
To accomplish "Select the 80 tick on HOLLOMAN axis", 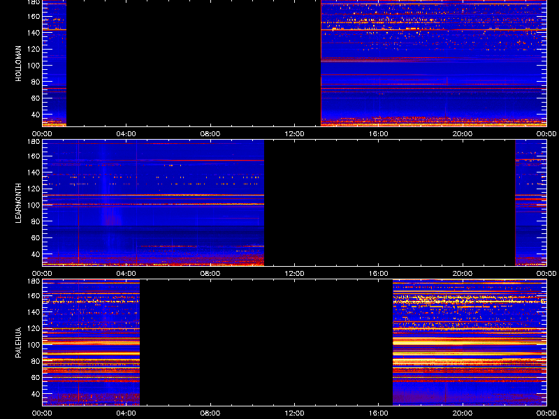I will [x=36, y=82].
